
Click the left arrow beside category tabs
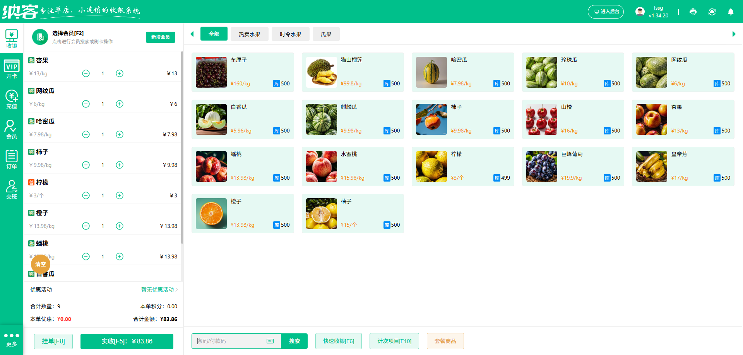[192, 34]
